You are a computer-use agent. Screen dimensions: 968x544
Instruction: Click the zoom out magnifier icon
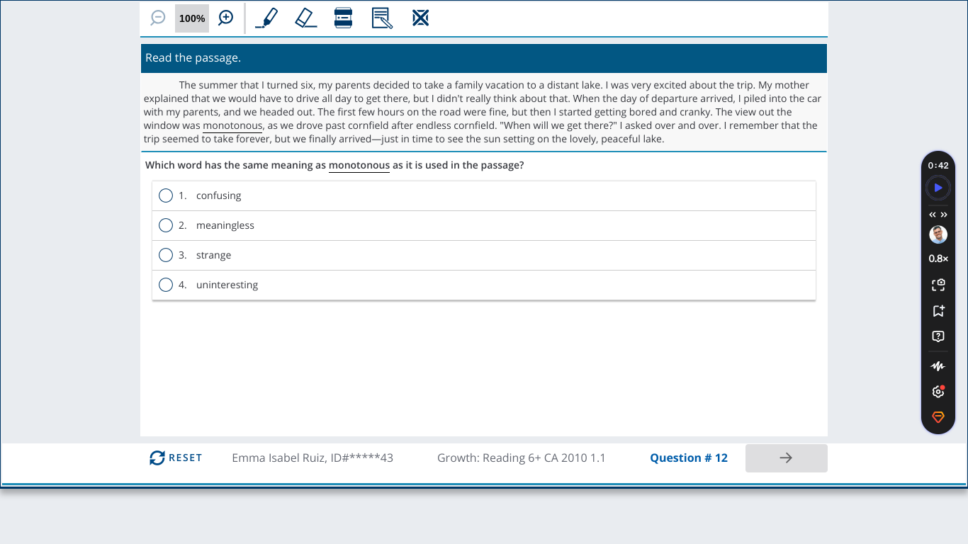[x=158, y=18]
